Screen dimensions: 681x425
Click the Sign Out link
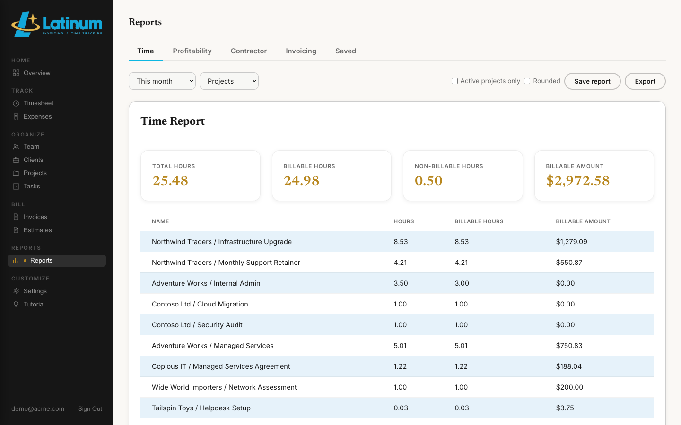(90, 408)
